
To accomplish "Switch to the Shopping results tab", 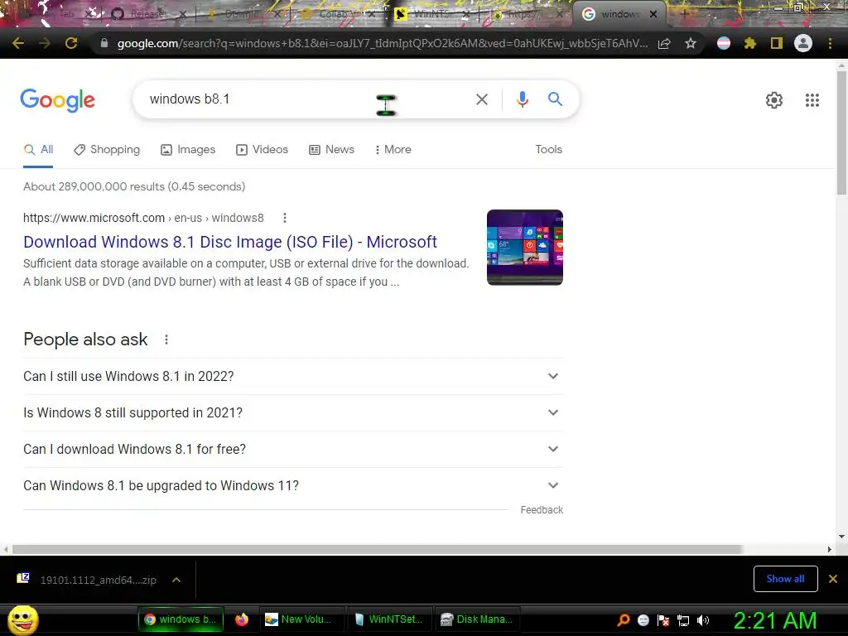I will (107, 149).
